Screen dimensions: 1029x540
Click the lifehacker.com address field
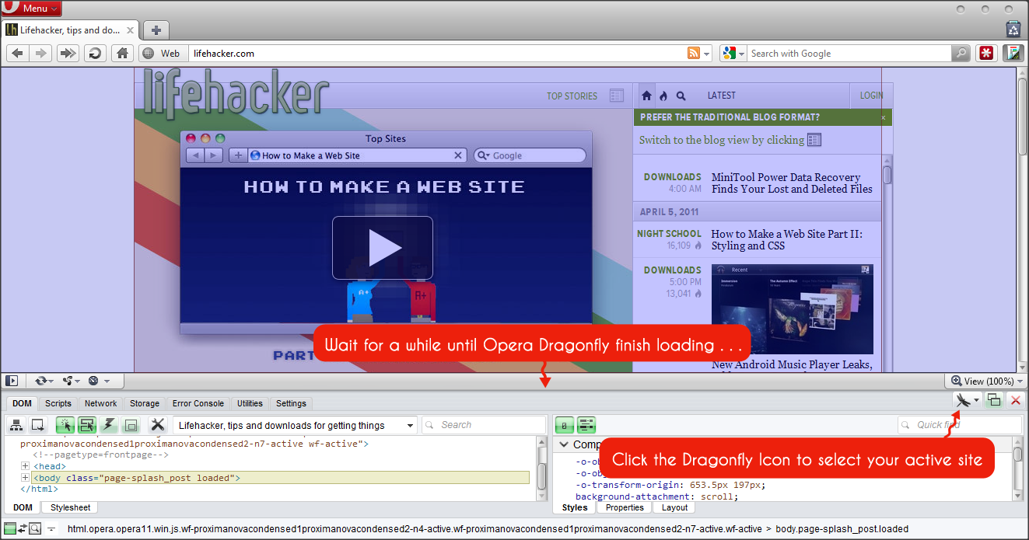[436, 54]
